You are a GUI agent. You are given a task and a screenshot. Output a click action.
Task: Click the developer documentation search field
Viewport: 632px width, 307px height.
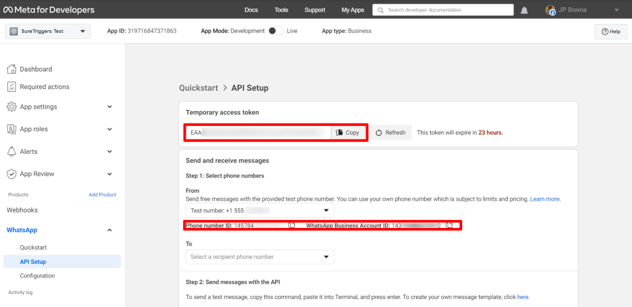click(x=443, y=10)
